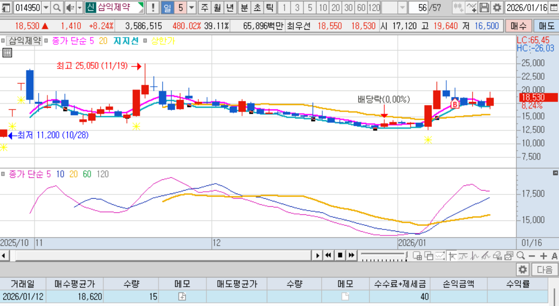This screenshot has height=306, width=559.
Task: Select the 60 interval button
Action: pyautogui.click(x=361, y=8)
